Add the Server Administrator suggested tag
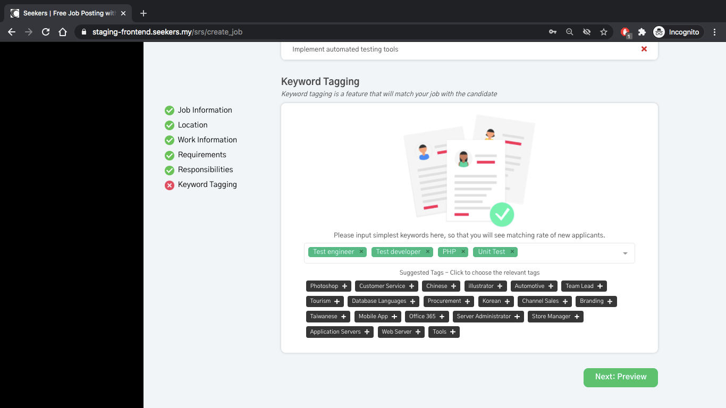 point(488,317)
